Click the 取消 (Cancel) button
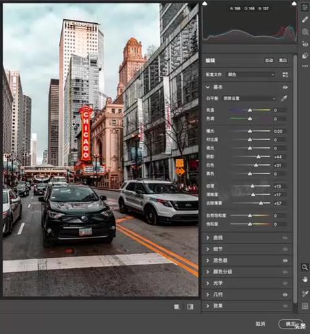Screen dimensions: 310x334 260,324
